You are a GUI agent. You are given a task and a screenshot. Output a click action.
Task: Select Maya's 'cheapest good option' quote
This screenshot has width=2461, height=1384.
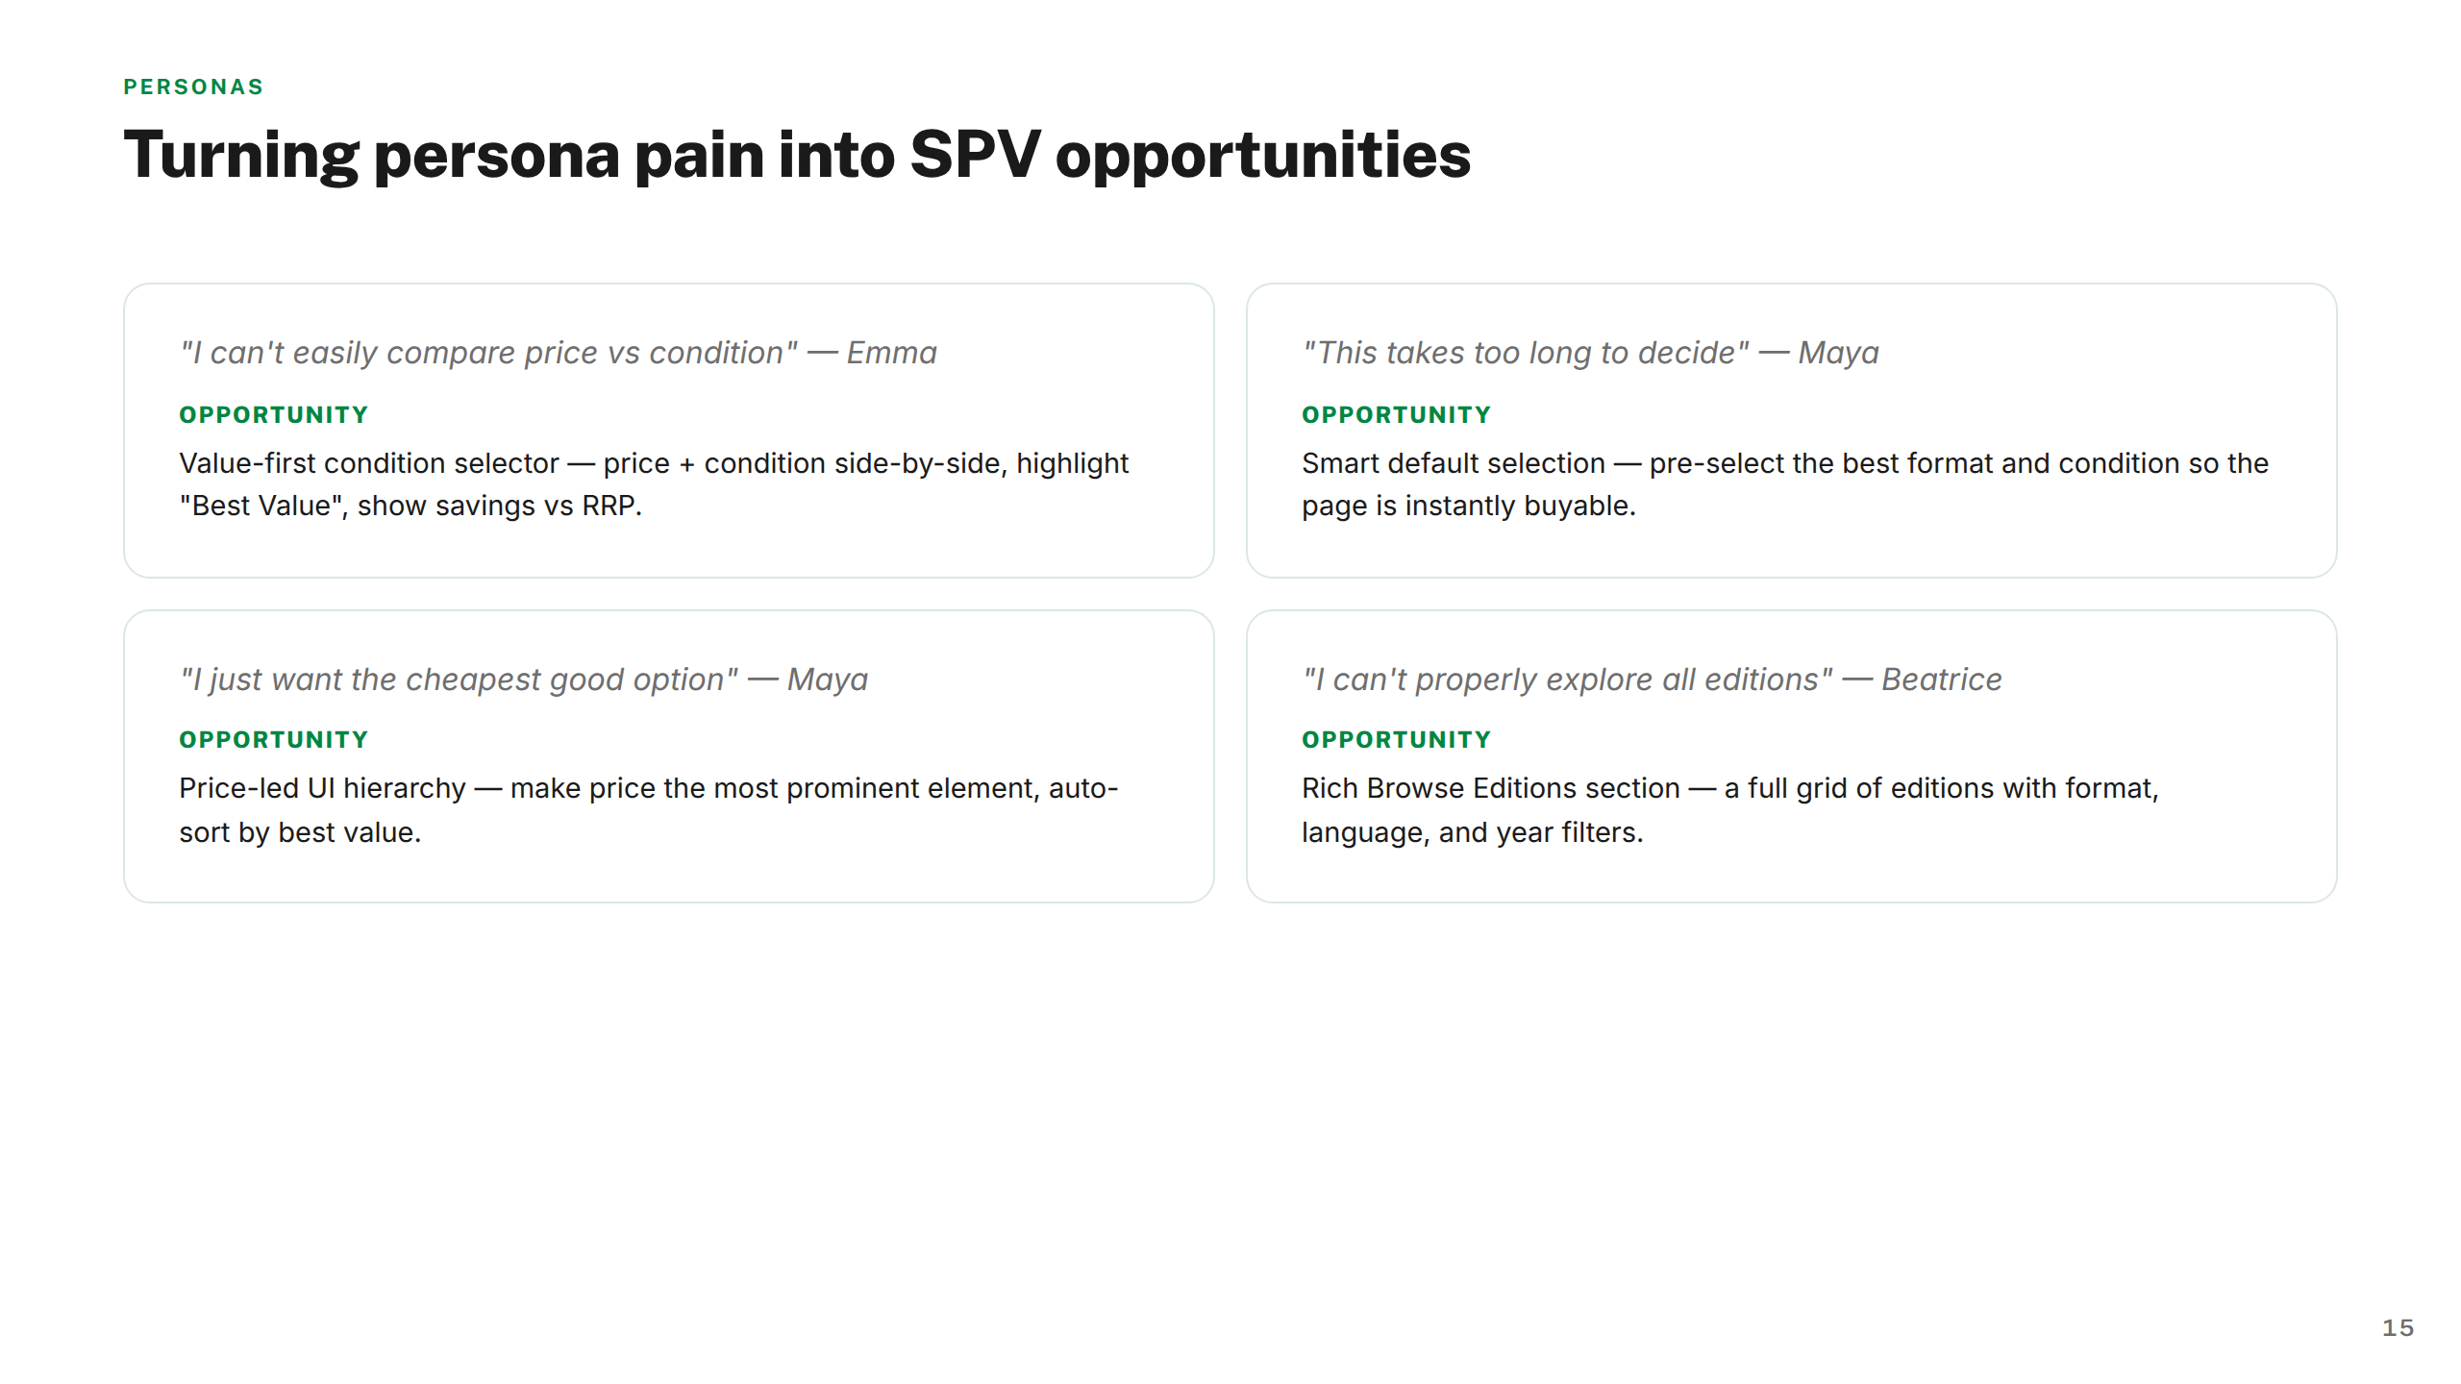[523, 680]
